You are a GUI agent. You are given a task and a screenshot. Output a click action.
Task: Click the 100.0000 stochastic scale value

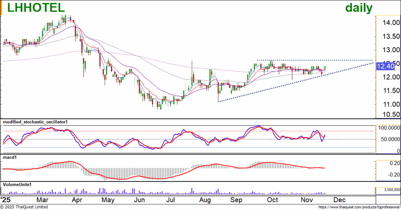[x=387, y=128]
